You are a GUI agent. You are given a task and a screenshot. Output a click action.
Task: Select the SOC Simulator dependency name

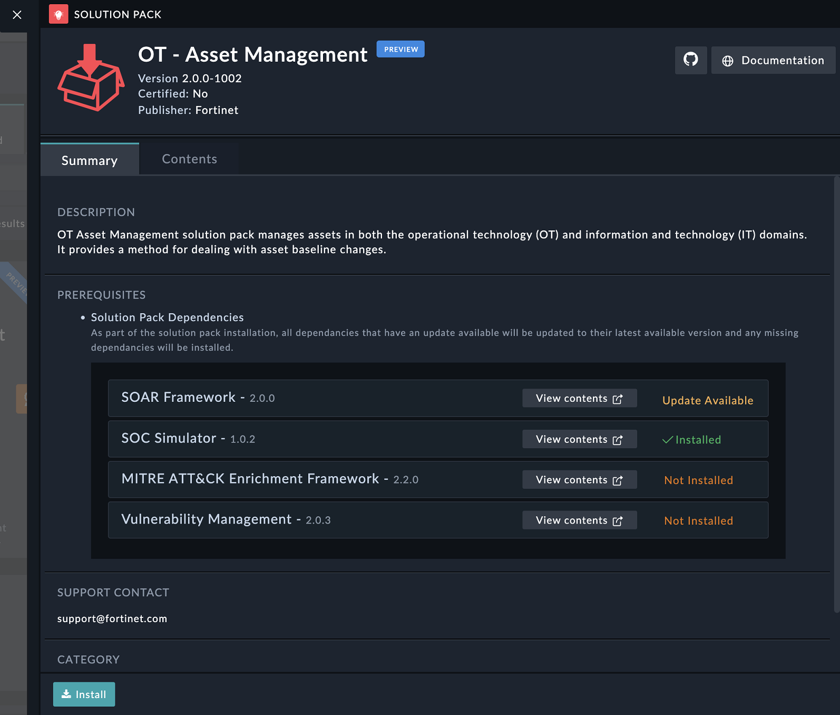169,438
